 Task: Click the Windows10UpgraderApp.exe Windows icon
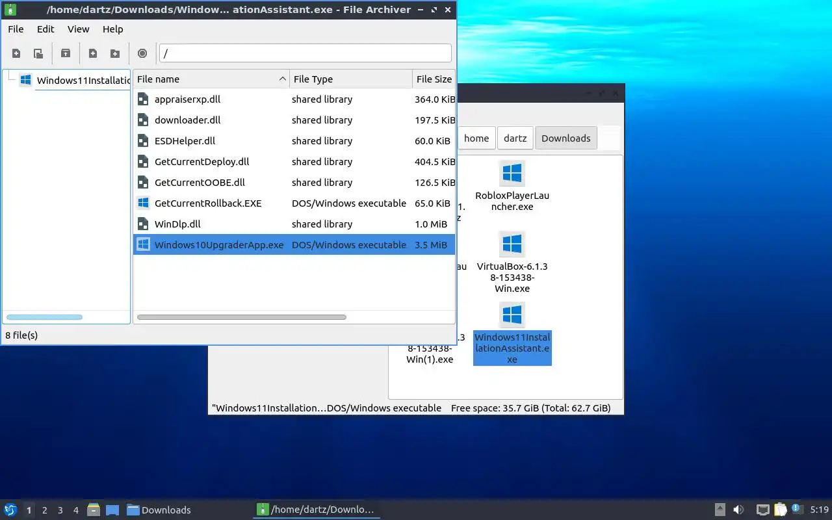144,245
